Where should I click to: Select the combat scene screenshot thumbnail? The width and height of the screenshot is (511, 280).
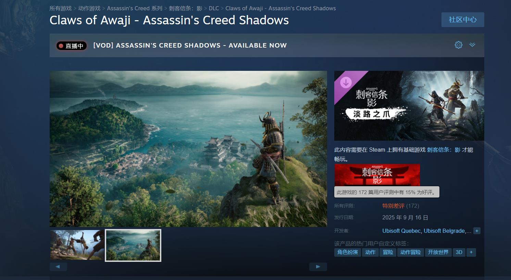click(x=77, y=245)
